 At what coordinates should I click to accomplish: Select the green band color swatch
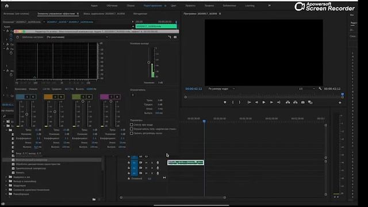76,97
